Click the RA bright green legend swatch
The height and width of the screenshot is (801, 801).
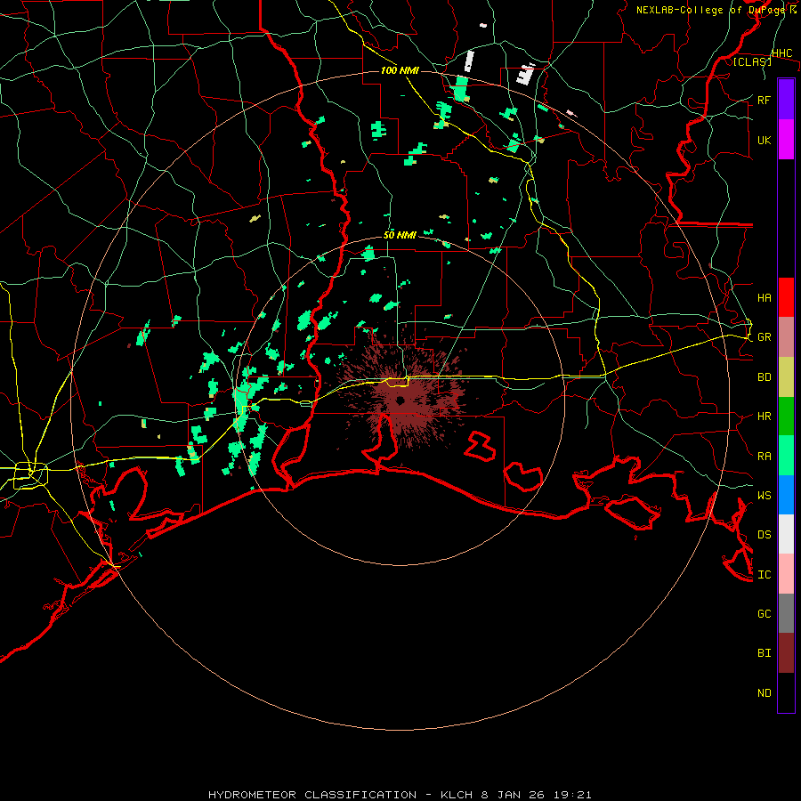pos(786,456)
